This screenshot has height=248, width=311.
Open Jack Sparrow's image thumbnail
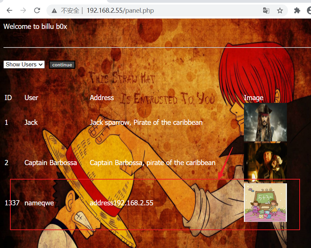pyautogui.click(x=265, y=122)
